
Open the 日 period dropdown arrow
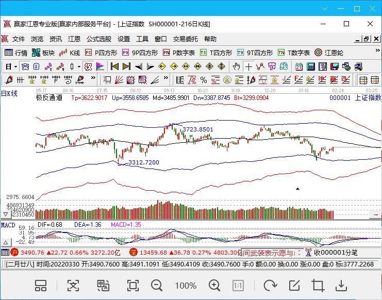pyautogui.click(x=15, y=66)
